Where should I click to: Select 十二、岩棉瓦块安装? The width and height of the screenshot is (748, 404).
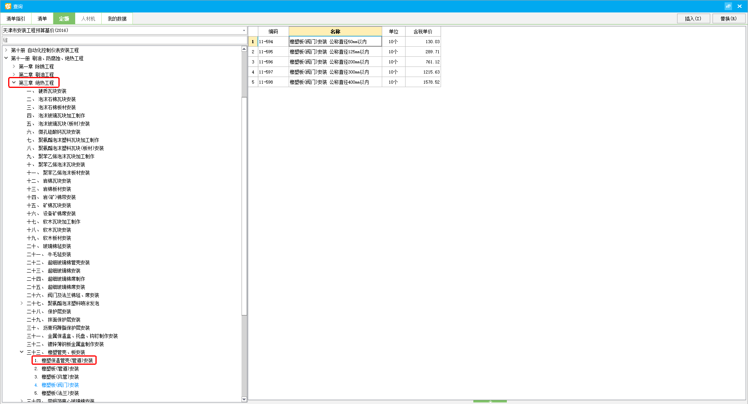tap(49, 181)
